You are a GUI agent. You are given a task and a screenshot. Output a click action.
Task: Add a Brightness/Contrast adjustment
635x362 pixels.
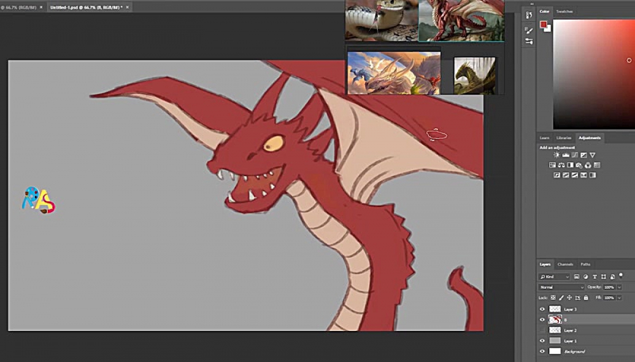tap(557, 155)
